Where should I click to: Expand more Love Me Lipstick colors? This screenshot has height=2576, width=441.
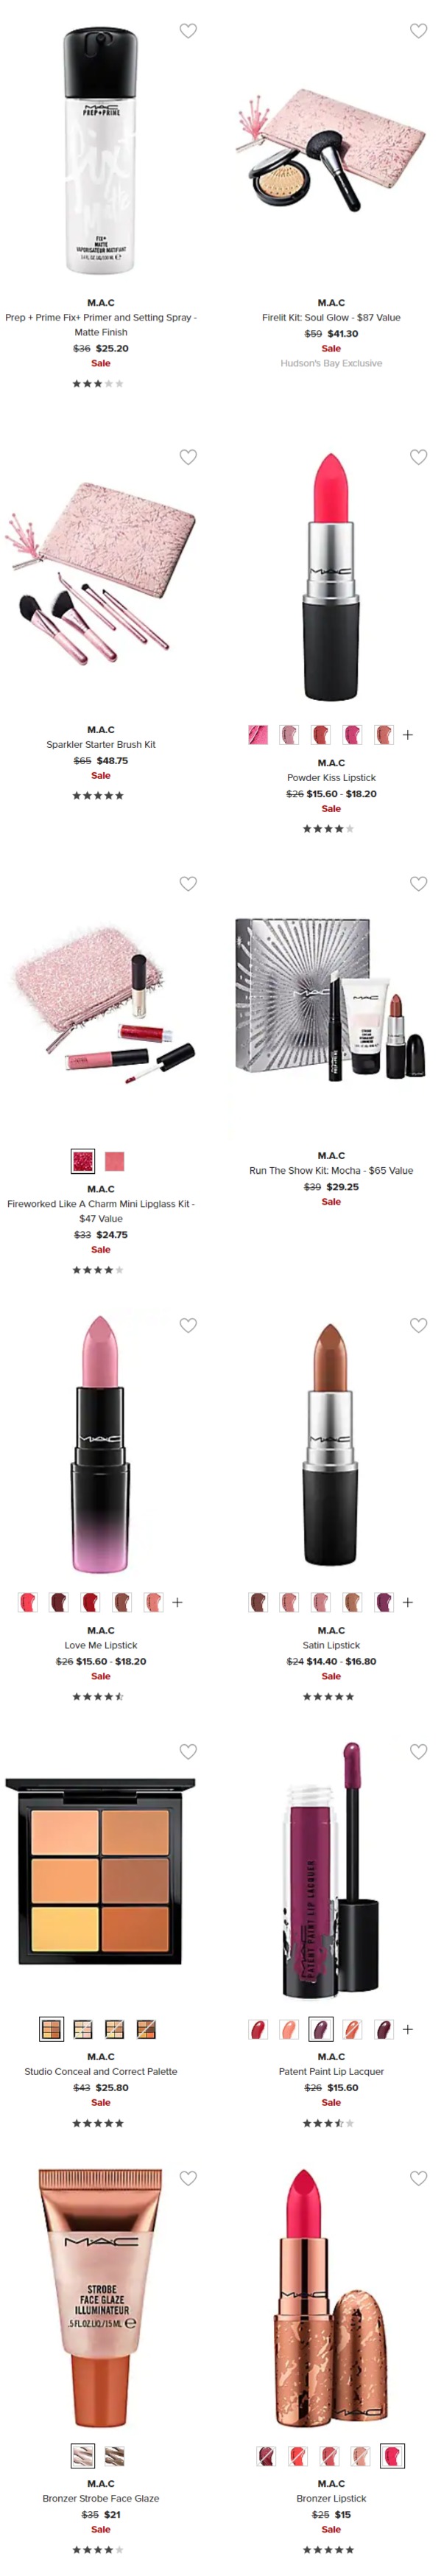[x=177, y=1602]
